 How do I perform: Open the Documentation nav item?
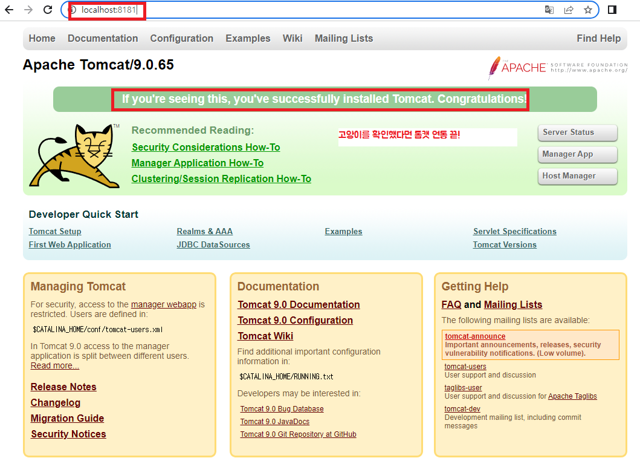click(103, 38)
